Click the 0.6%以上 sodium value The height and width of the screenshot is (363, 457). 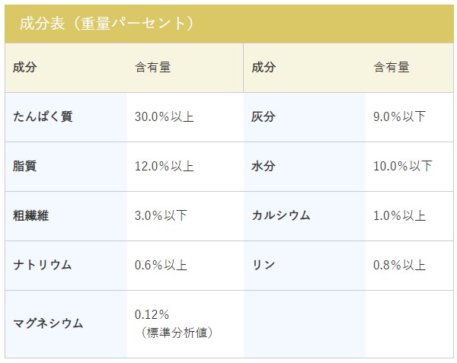tap(161, 265)
